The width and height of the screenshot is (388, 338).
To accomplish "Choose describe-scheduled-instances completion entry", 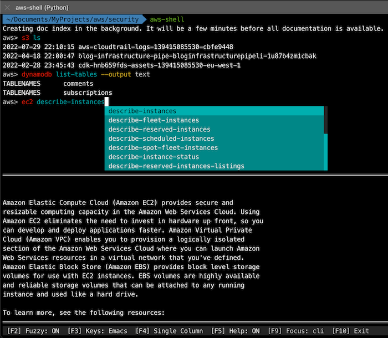I will (215, 139).
